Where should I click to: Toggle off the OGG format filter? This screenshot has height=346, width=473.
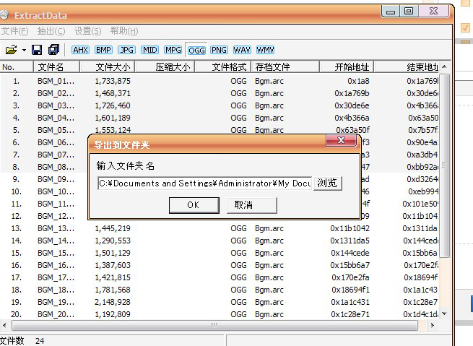(x=196, y=50)
